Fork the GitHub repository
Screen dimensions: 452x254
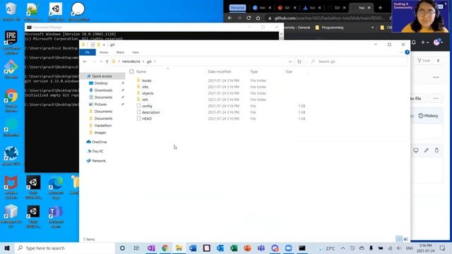click(x=424, y=61)
